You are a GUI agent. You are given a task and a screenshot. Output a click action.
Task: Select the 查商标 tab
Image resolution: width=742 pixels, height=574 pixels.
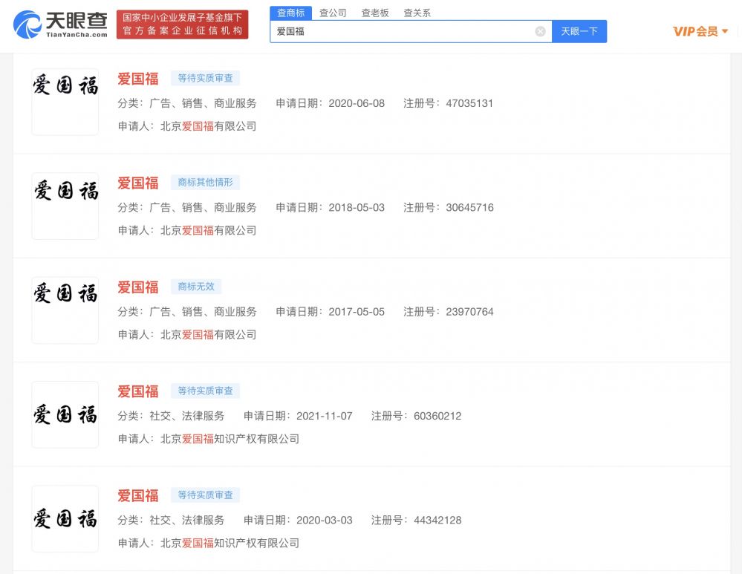[x=290, y=13]
